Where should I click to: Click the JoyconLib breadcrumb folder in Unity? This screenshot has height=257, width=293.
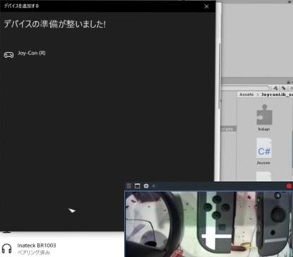(277, 95)
